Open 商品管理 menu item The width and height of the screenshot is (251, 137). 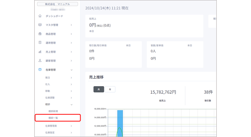click(51, 34)
